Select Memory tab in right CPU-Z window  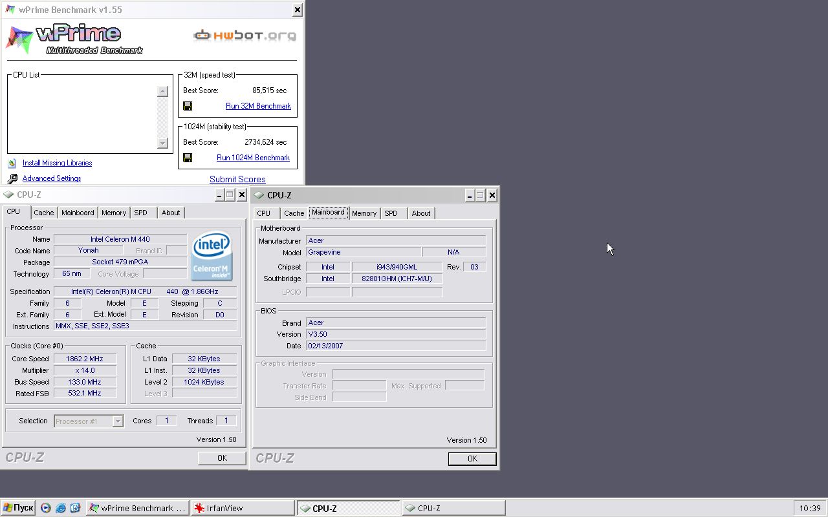point(364,213)
